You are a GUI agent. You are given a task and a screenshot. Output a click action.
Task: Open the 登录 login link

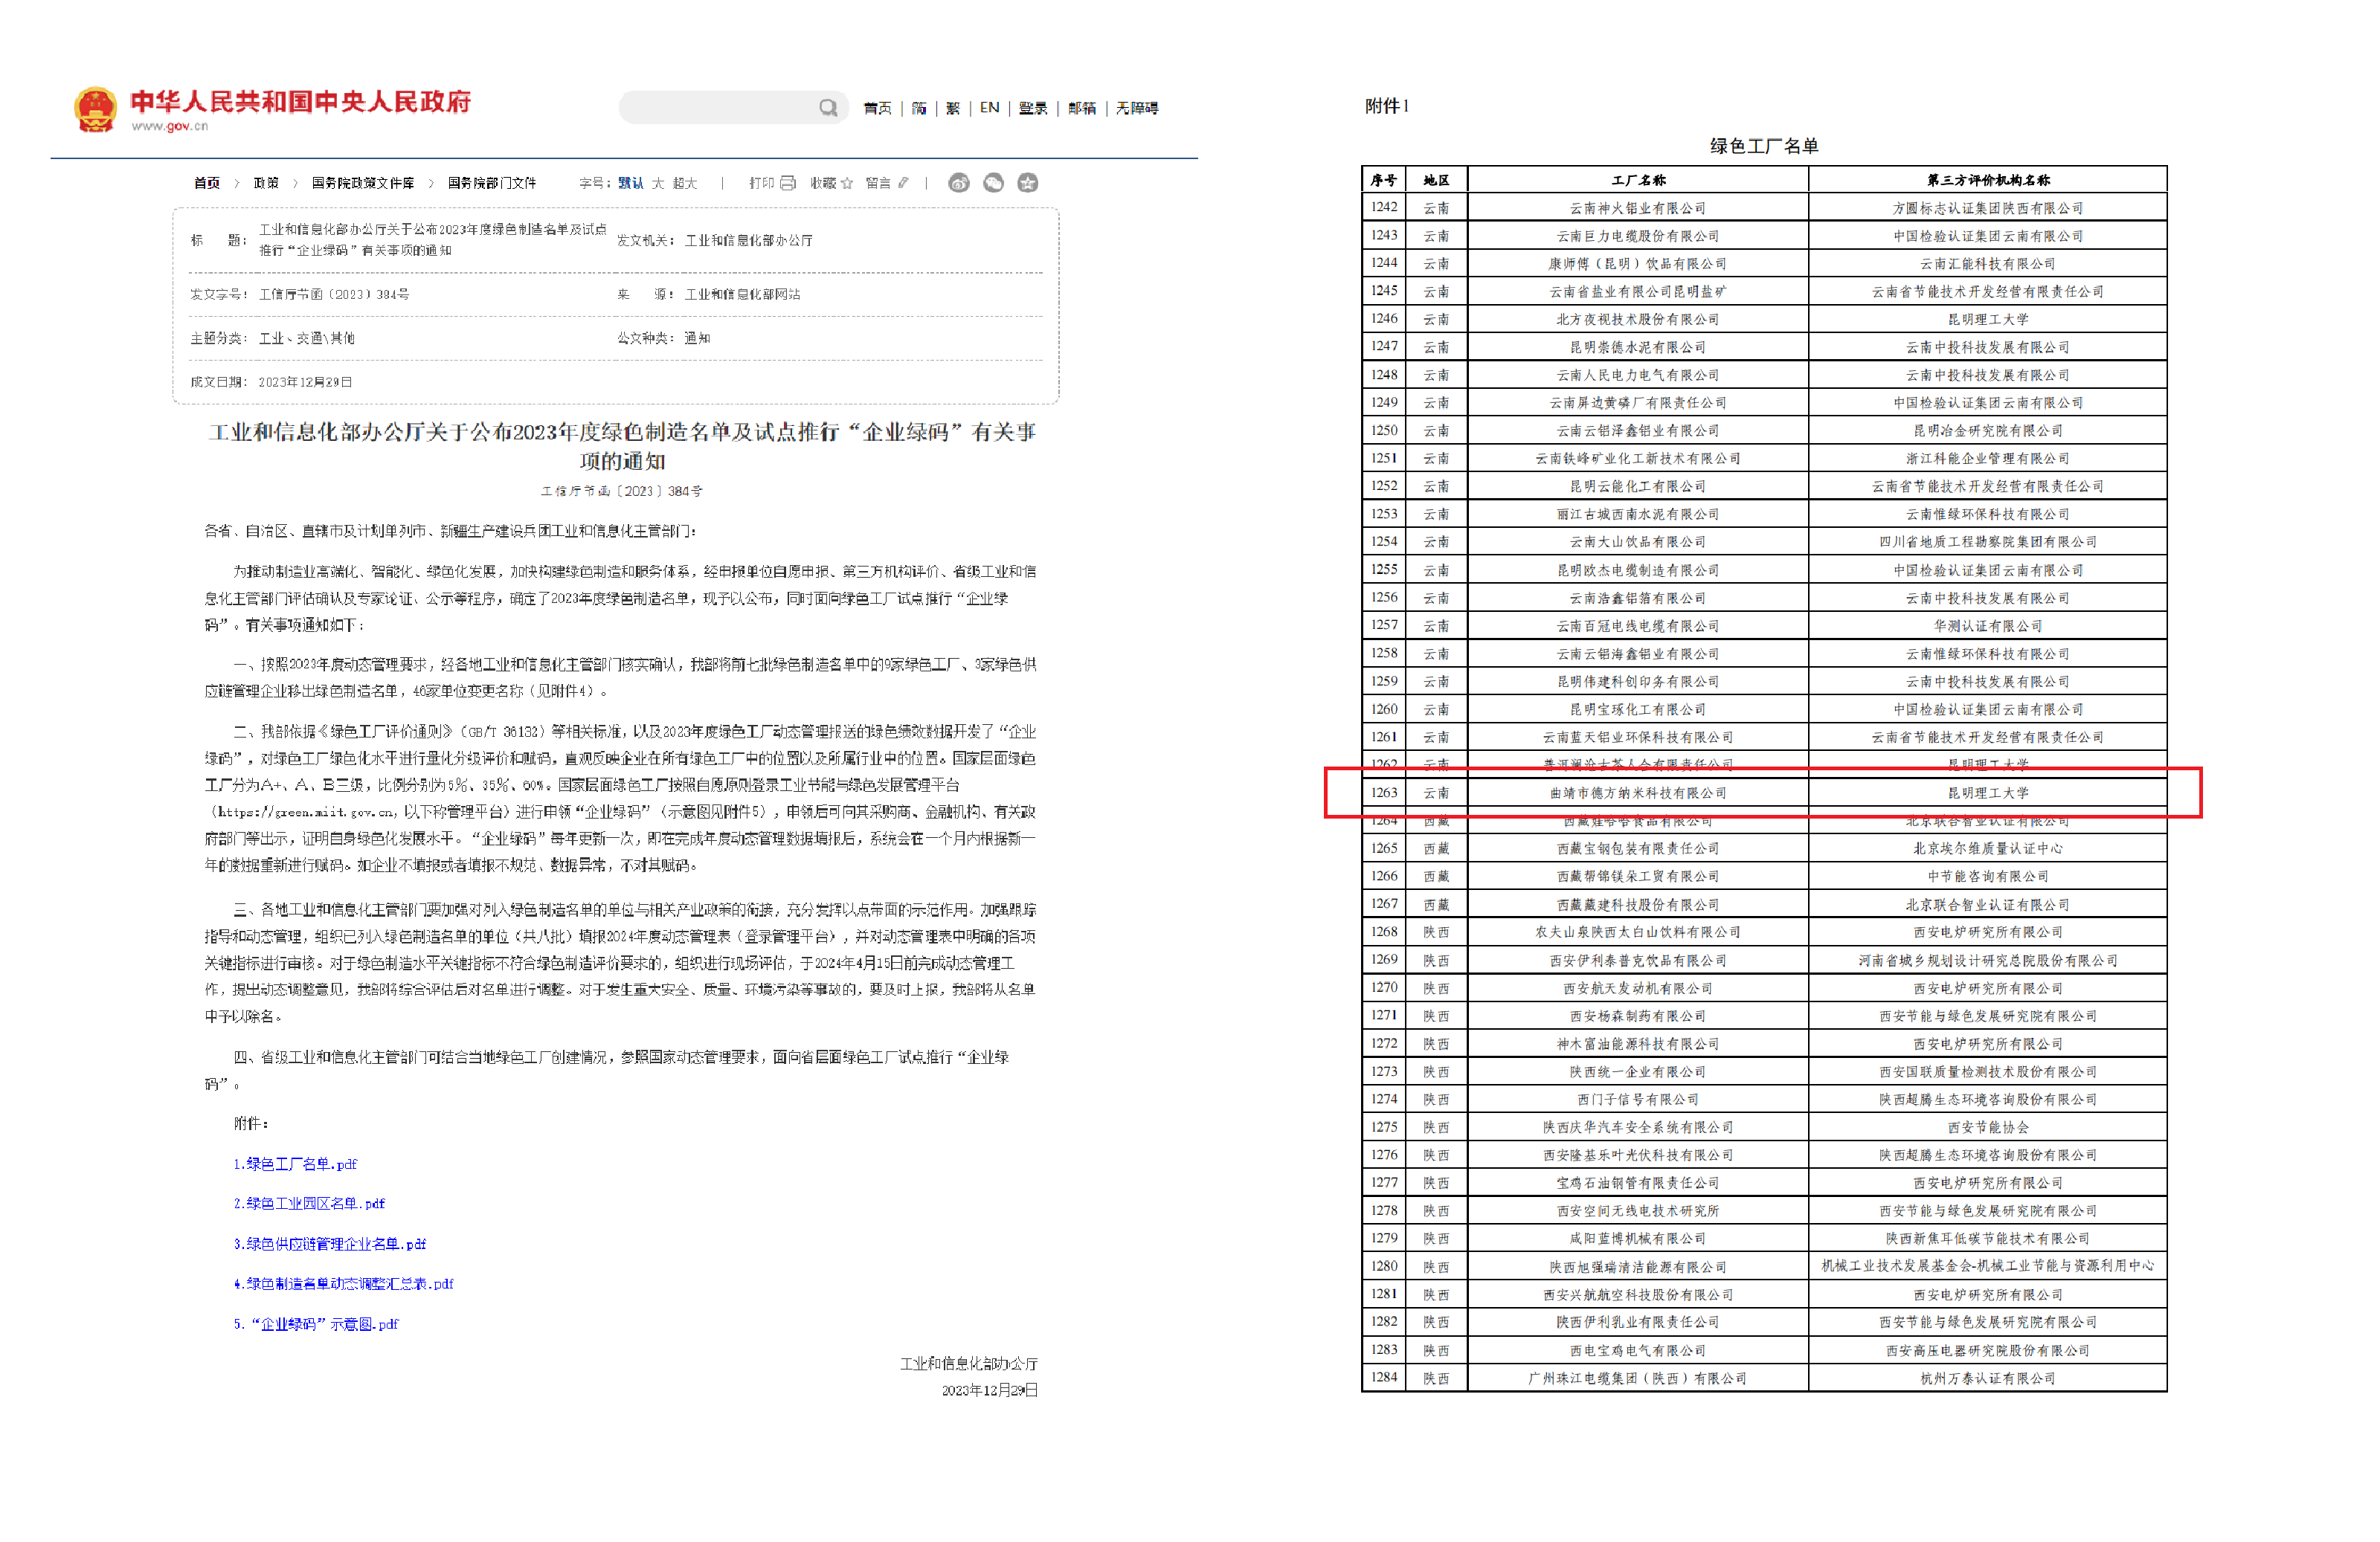(x=1033, y=108)
